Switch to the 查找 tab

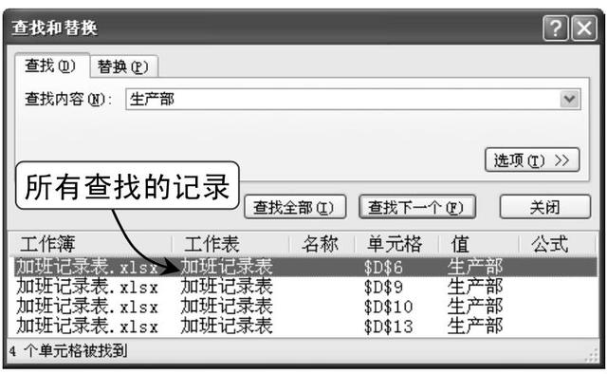(x=51, y=65)
